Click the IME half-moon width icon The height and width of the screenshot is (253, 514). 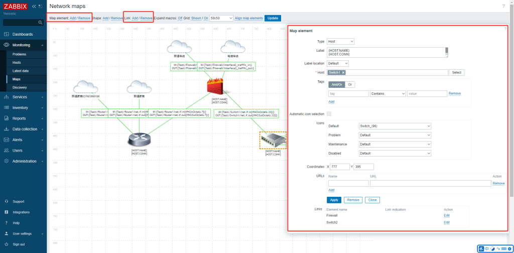tap(492, 249)
